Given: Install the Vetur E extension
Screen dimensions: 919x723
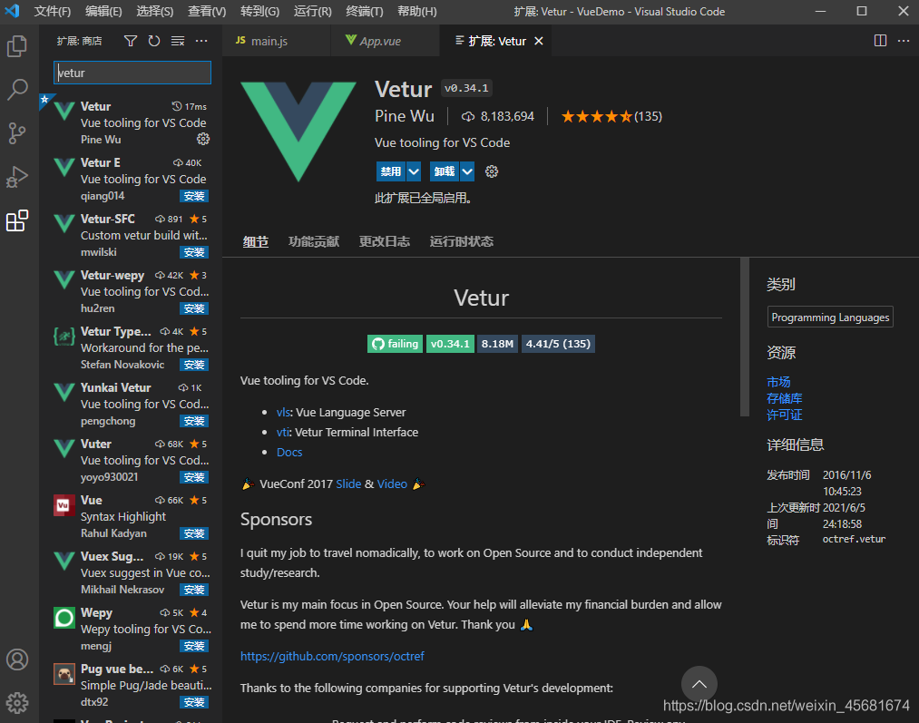Looking at the screenshot, I should (194, 196).
